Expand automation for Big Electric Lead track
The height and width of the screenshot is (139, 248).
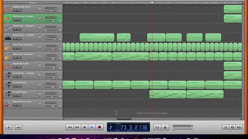[x=60, y=106]
